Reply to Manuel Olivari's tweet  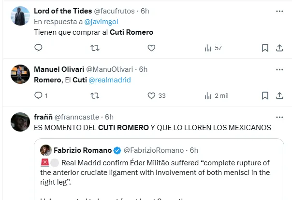pos(39,95)
